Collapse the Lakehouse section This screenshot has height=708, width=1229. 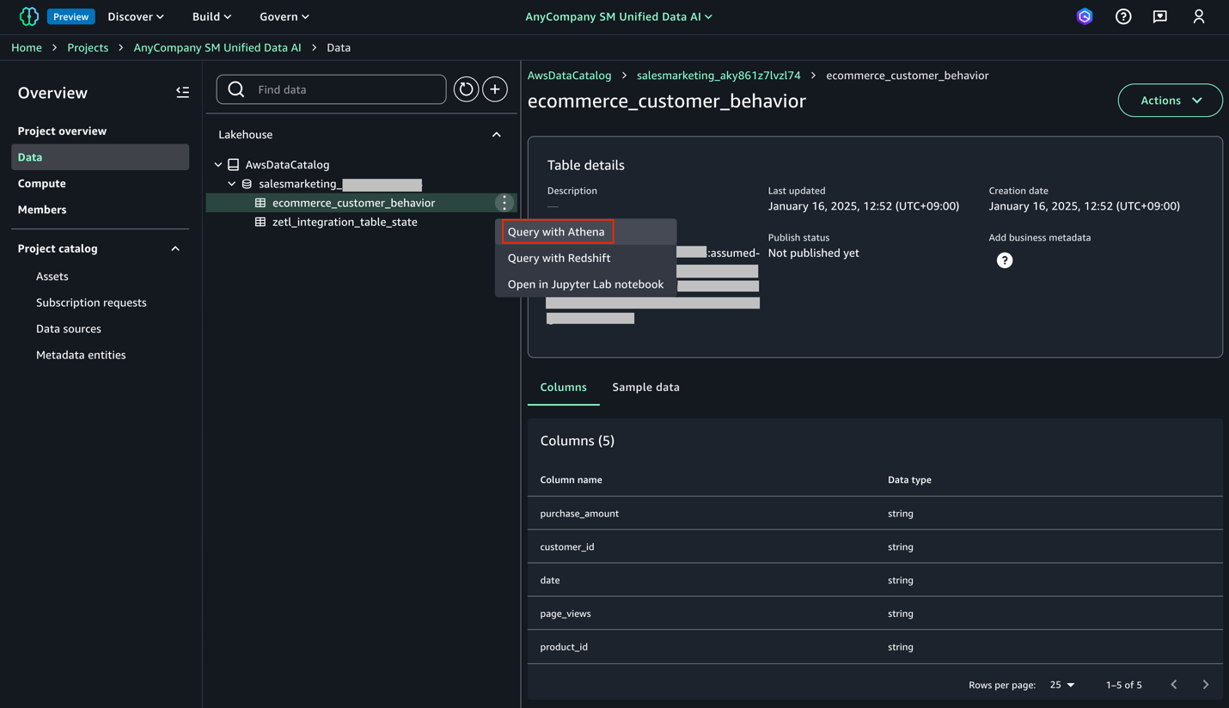[x=496, y=135]
